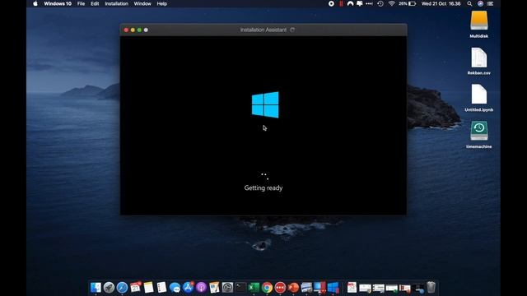Open Parallels Desktop from the Dock
Screen dimensions: 527x296
(x=319, y=288)
